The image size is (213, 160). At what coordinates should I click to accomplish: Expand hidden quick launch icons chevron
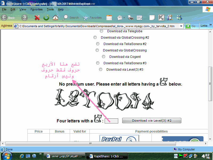[40, 154]
